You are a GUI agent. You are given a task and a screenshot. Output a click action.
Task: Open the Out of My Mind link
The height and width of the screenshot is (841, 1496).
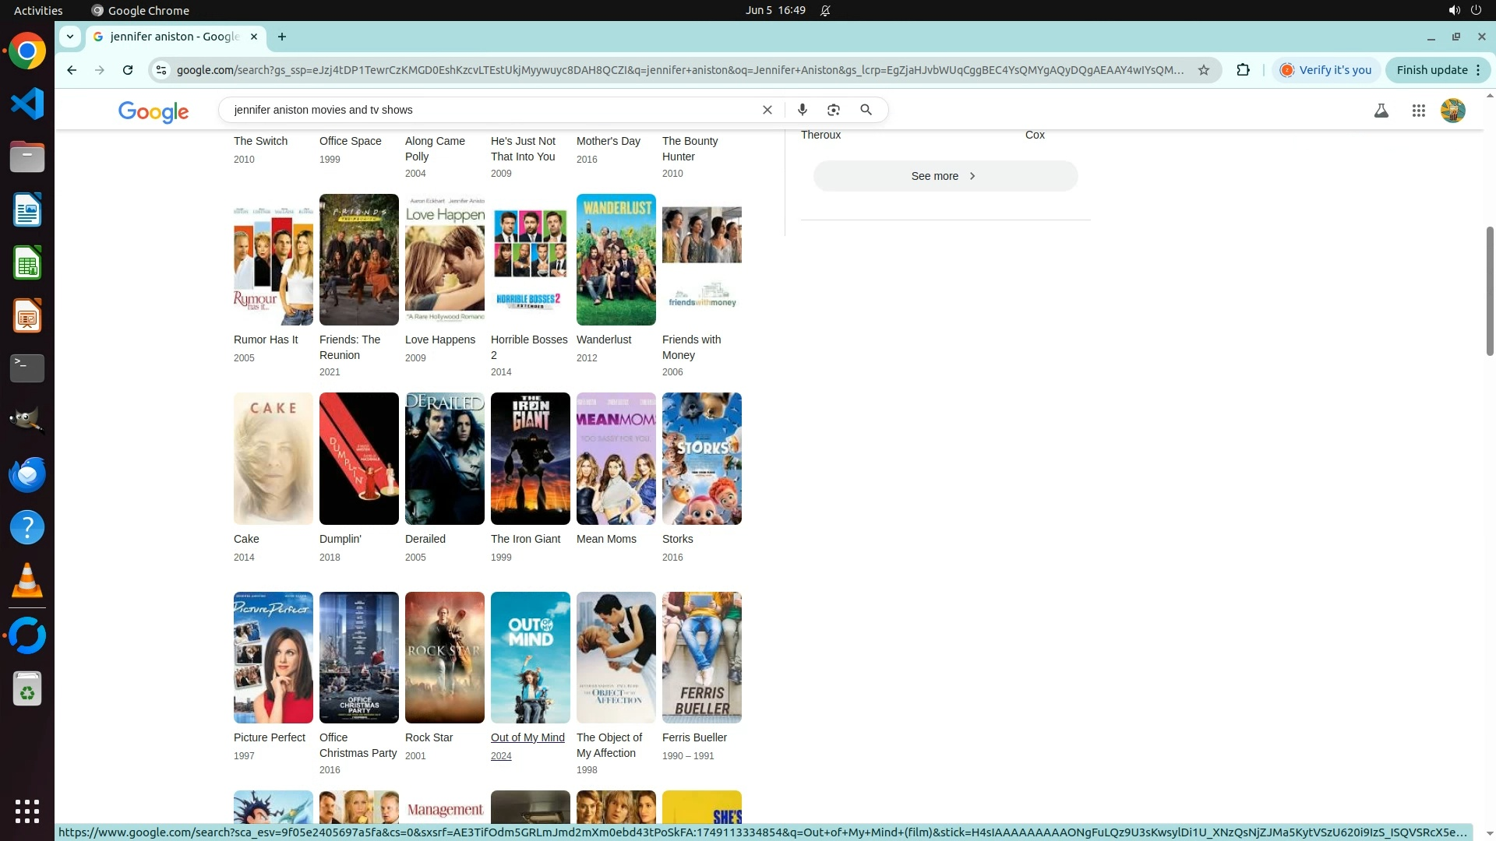point(527,737)
